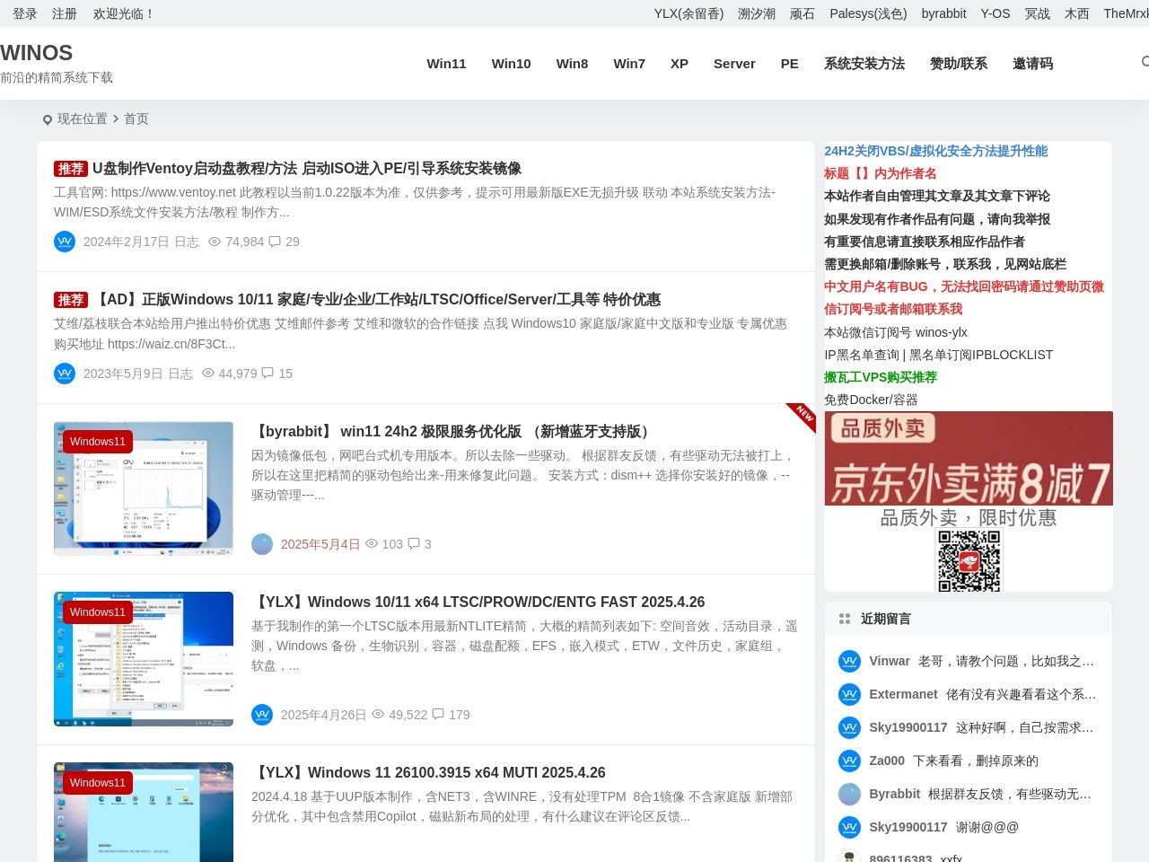Open 24H2关闭VBS/虚拟化安全方法 link

pyautogui.click(x=935, y=151)
